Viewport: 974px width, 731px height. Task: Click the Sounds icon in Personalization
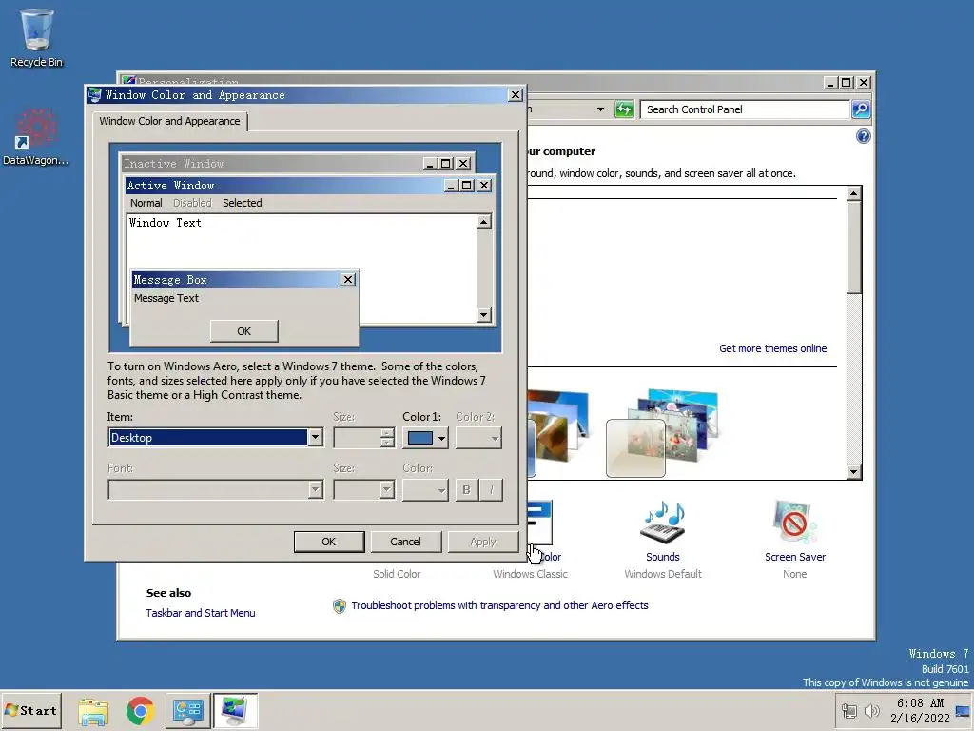pyautogui.click(x=663, y=522)
